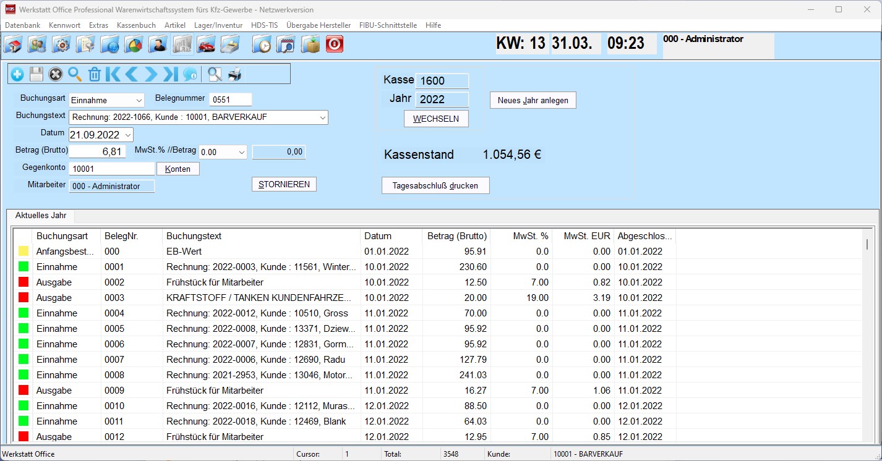Open the Übergabe Hersteller menu
Screen dimensions: 882x461
point(319,25)
